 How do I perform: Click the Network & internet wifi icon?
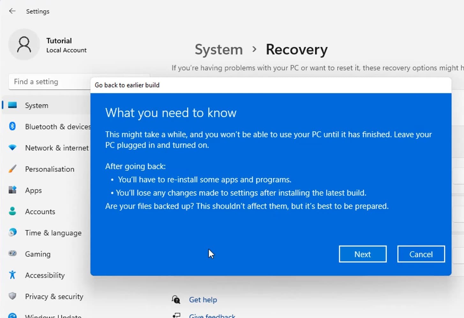pyautogui.click(x=12, y=148)
